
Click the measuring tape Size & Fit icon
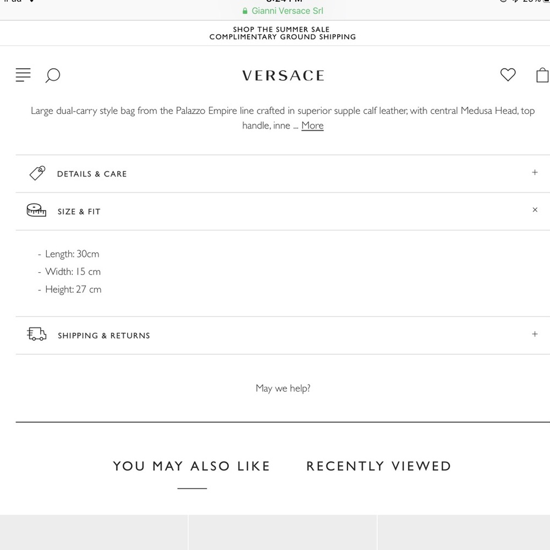36,210
